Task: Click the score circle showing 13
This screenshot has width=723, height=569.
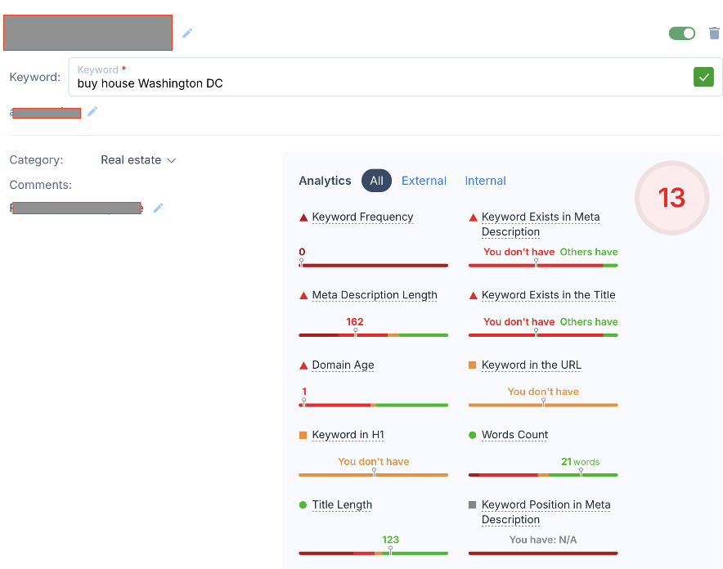Action: (671, 198)
